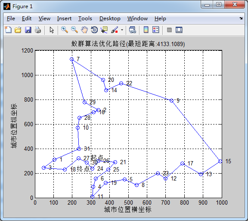248x221 pixels.
Task: Click city marker labeled 13
Action: [201, 174]
